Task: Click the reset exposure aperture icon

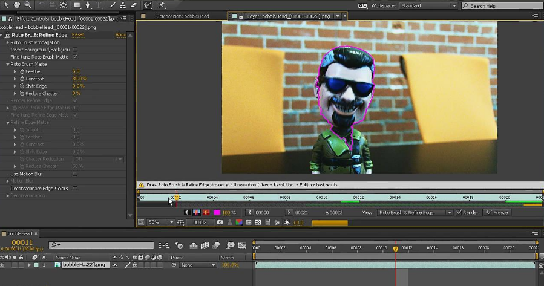Action: tap(287, 223)
